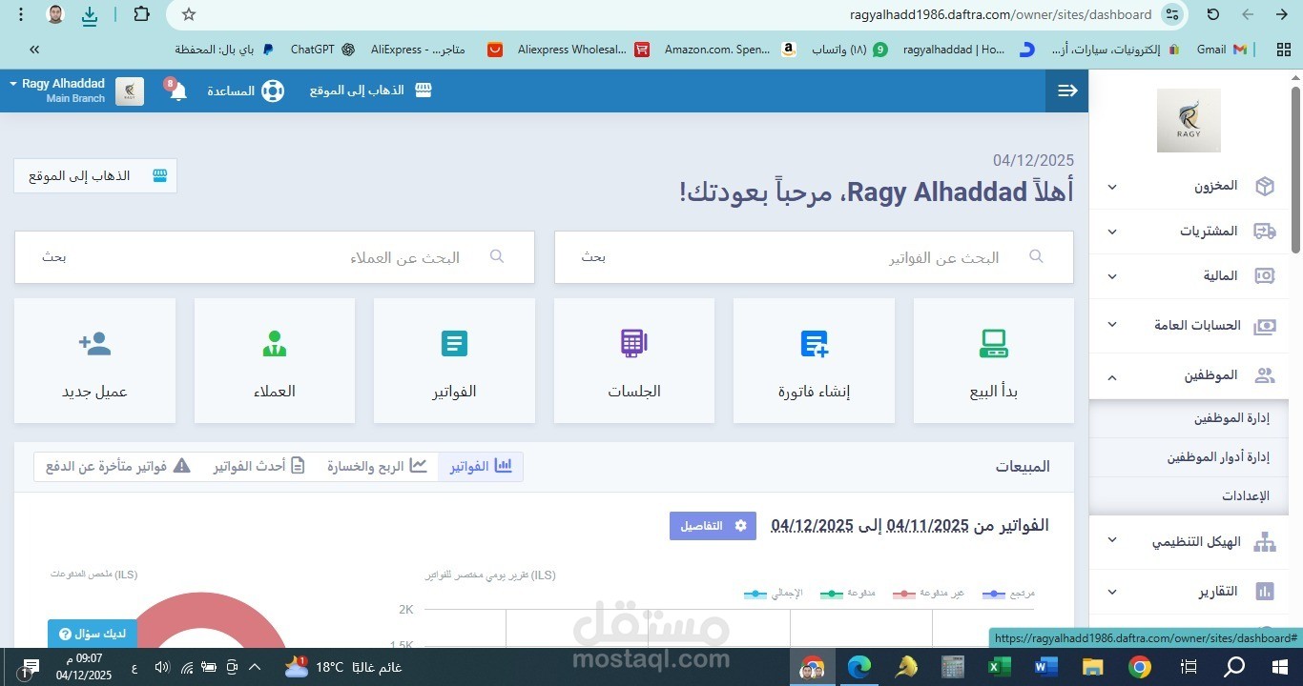Screen dimensions: 1303x686
Task: Open the العملاء clients tile icon
Action: point(275,343)
